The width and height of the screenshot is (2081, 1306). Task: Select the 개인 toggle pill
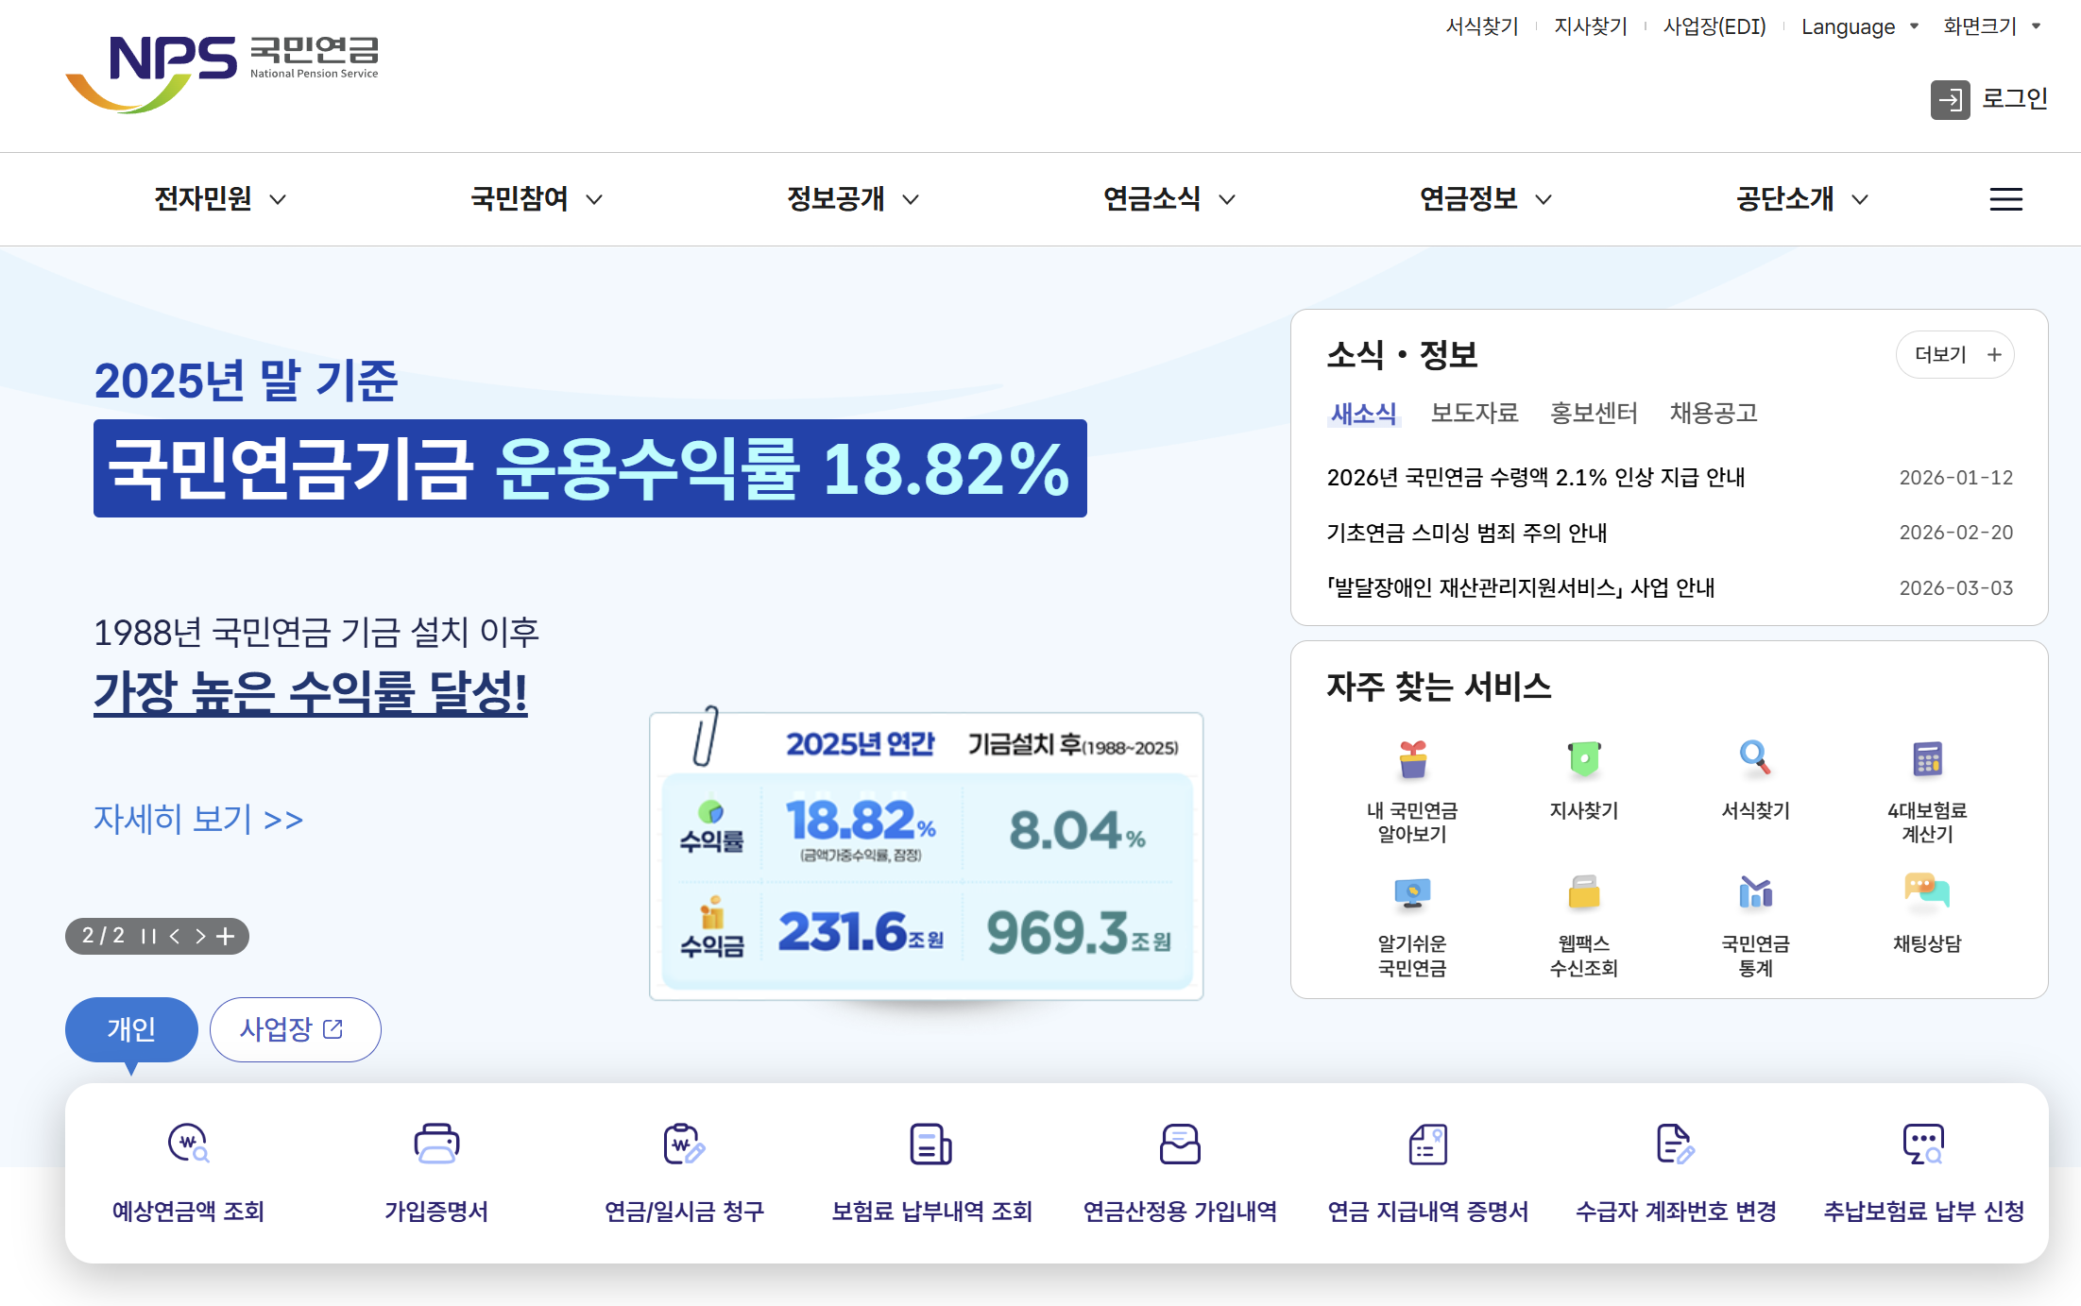(x=131, y=1028)
